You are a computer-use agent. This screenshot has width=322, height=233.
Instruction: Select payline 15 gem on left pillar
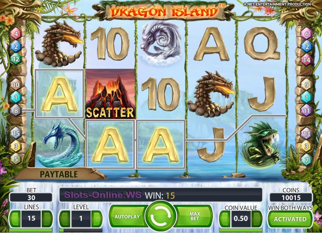coord(16,133)
